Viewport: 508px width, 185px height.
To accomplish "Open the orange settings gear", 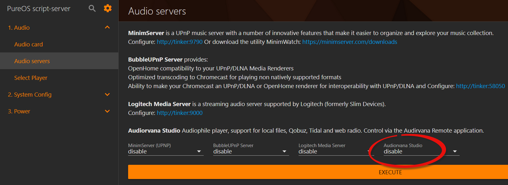I will click(108, 8).
